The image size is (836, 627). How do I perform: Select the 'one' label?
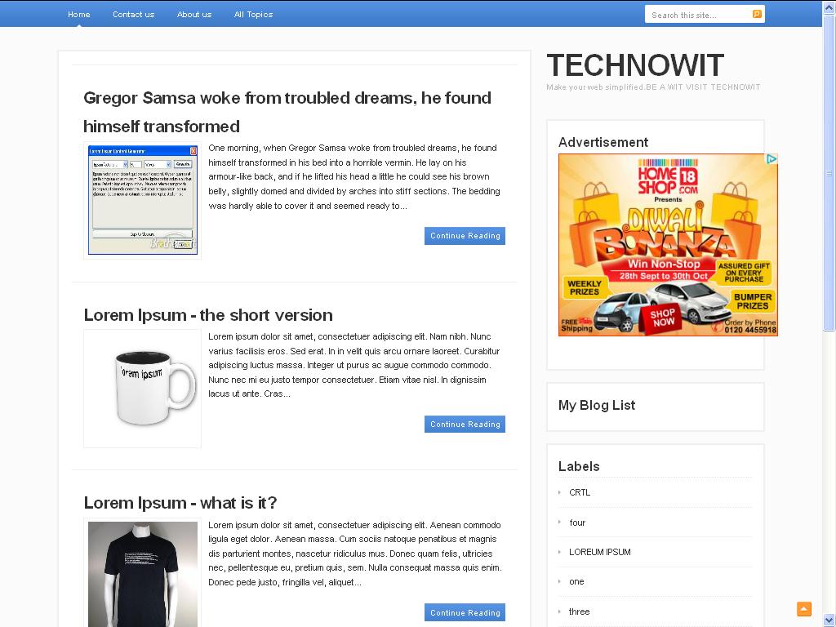click(576, 581)
